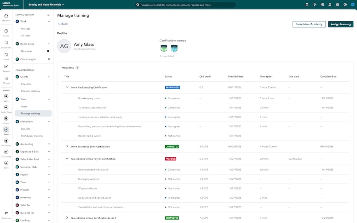The image size is (357, 223).
Task: Expand the Intuit Enterprise Suite Certification row
Action: pyautogui.click(x=67, y=146)
